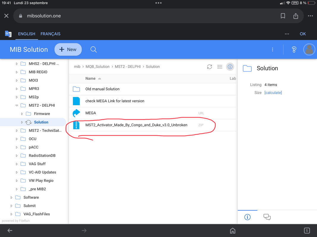Image resolution: width=317 pixels, height=237 pixels.
Task: Dismiss translate bar with OK
Action: coord(303,34)
